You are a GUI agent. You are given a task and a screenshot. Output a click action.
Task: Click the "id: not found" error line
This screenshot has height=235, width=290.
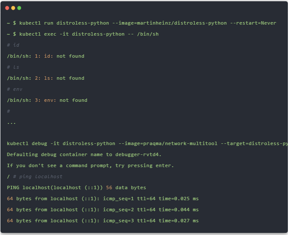(45, 56)
